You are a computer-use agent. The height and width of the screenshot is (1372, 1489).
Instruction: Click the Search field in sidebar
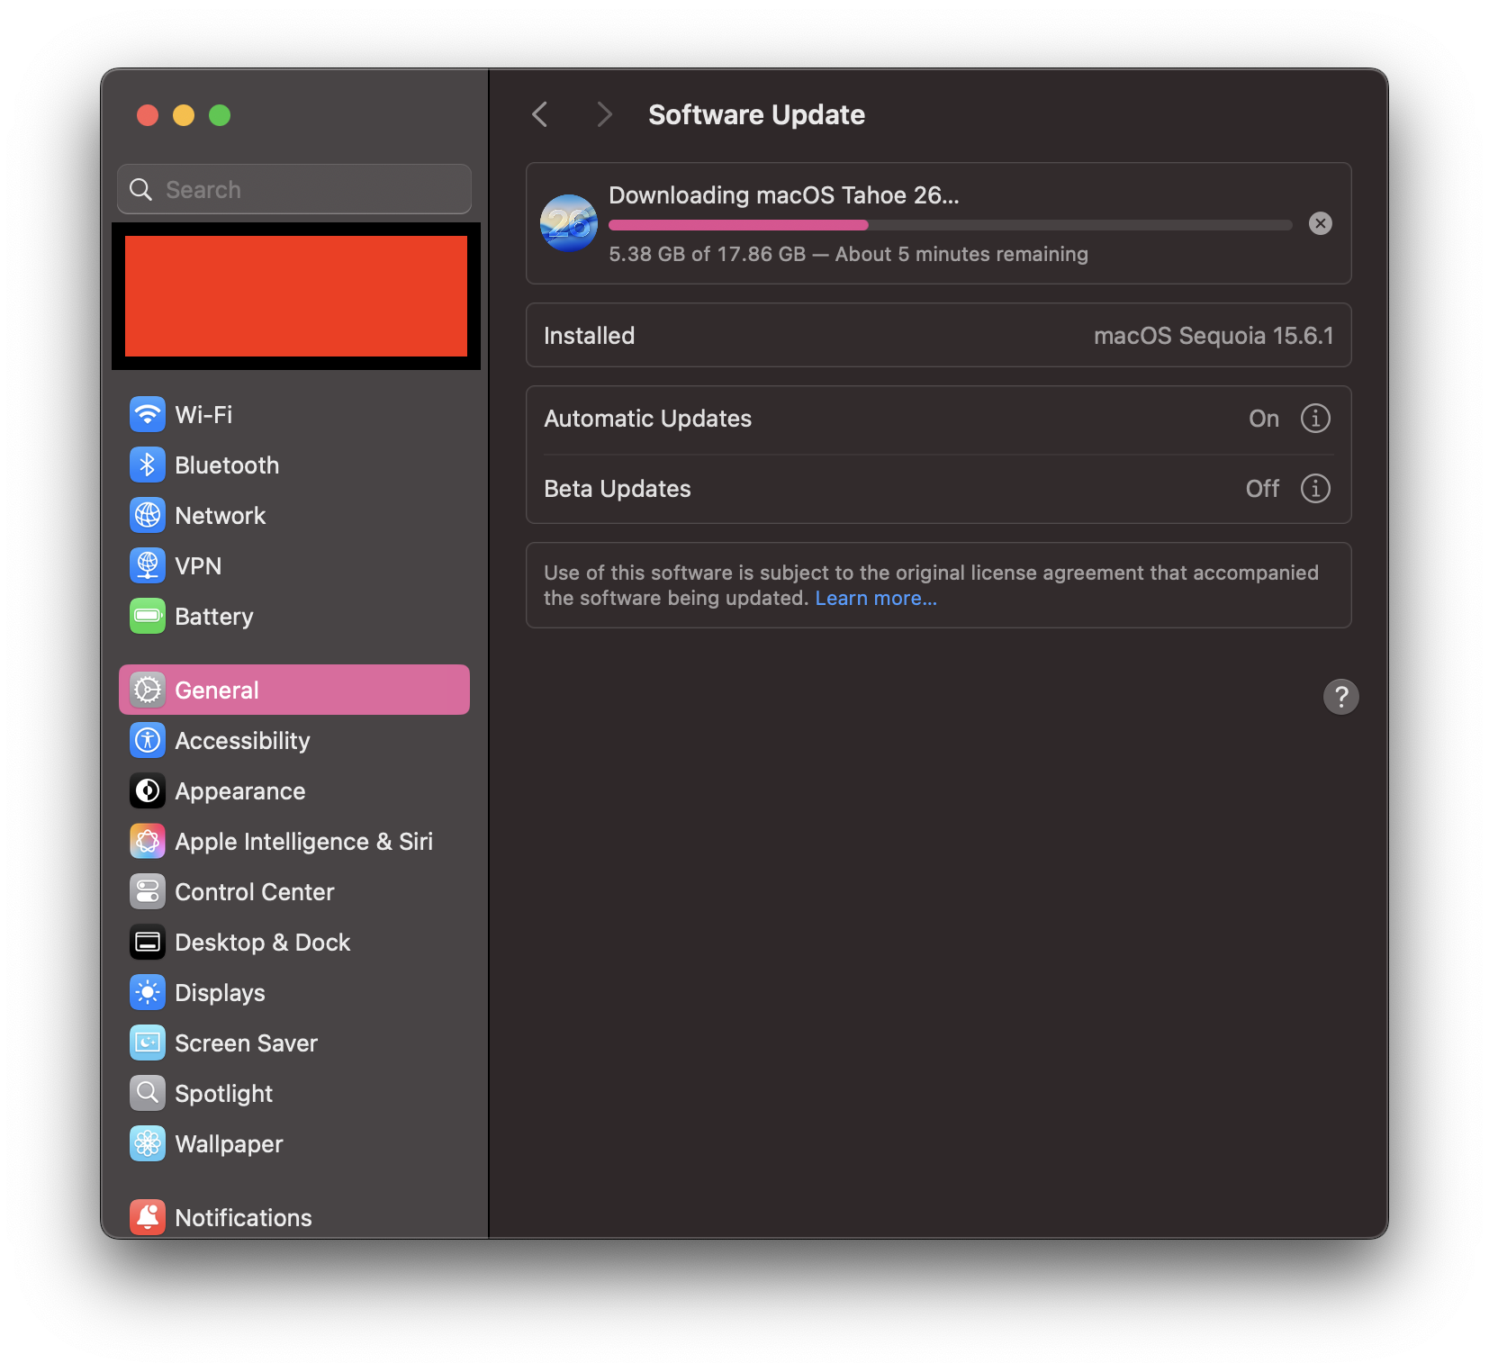click(x=306, y=190)
